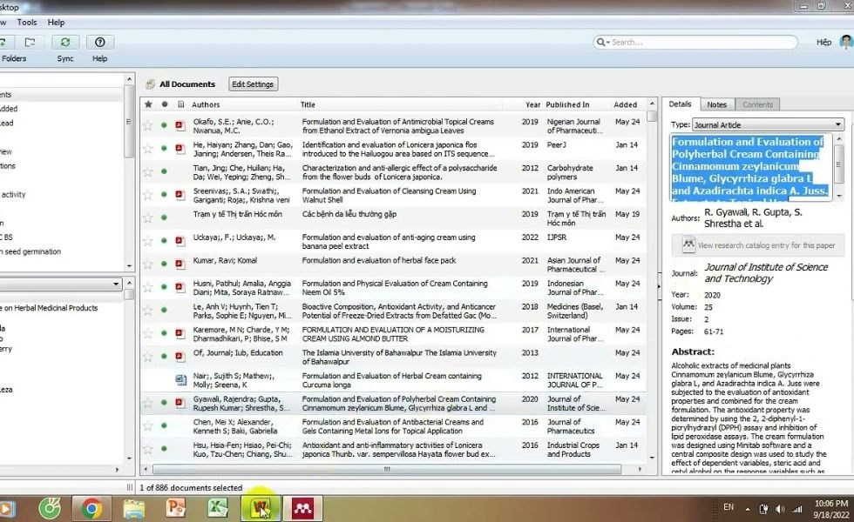Click the title field scrollbar in Details
The width and height of the screenshot is (854, 522).
click(839, 167)
